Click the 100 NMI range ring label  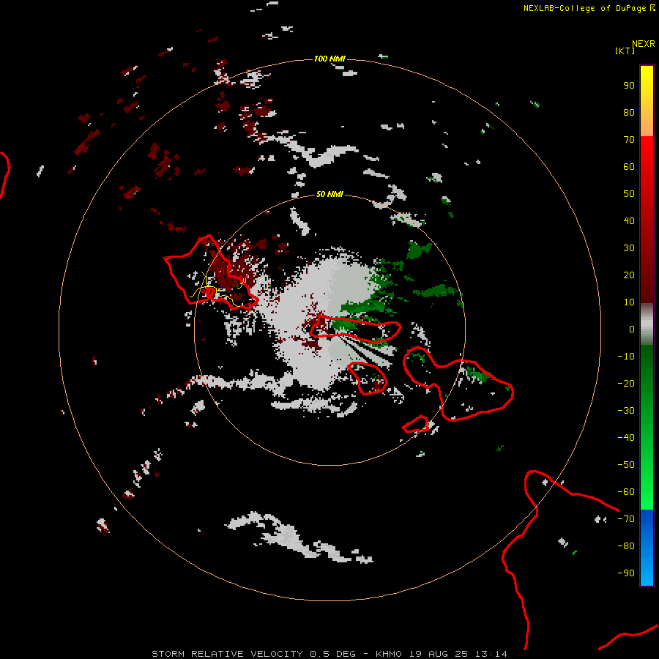coord(329,59)
